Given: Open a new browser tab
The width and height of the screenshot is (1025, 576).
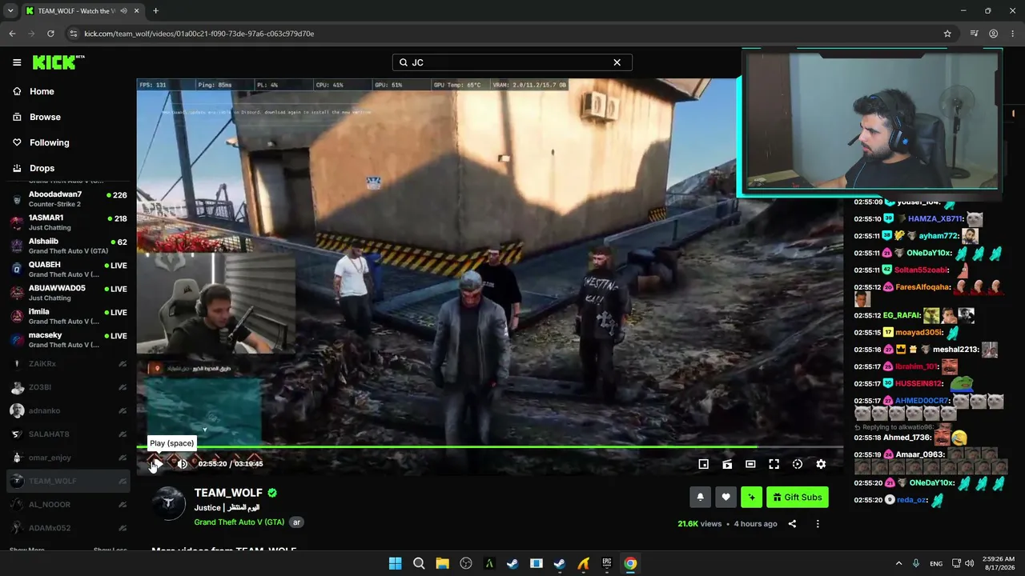Looking at the screenshot, I should (x=155, y=11).
